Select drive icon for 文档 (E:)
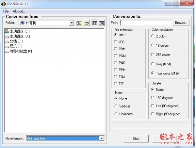Viewport: 196px width, 148px height. point(7,41)
